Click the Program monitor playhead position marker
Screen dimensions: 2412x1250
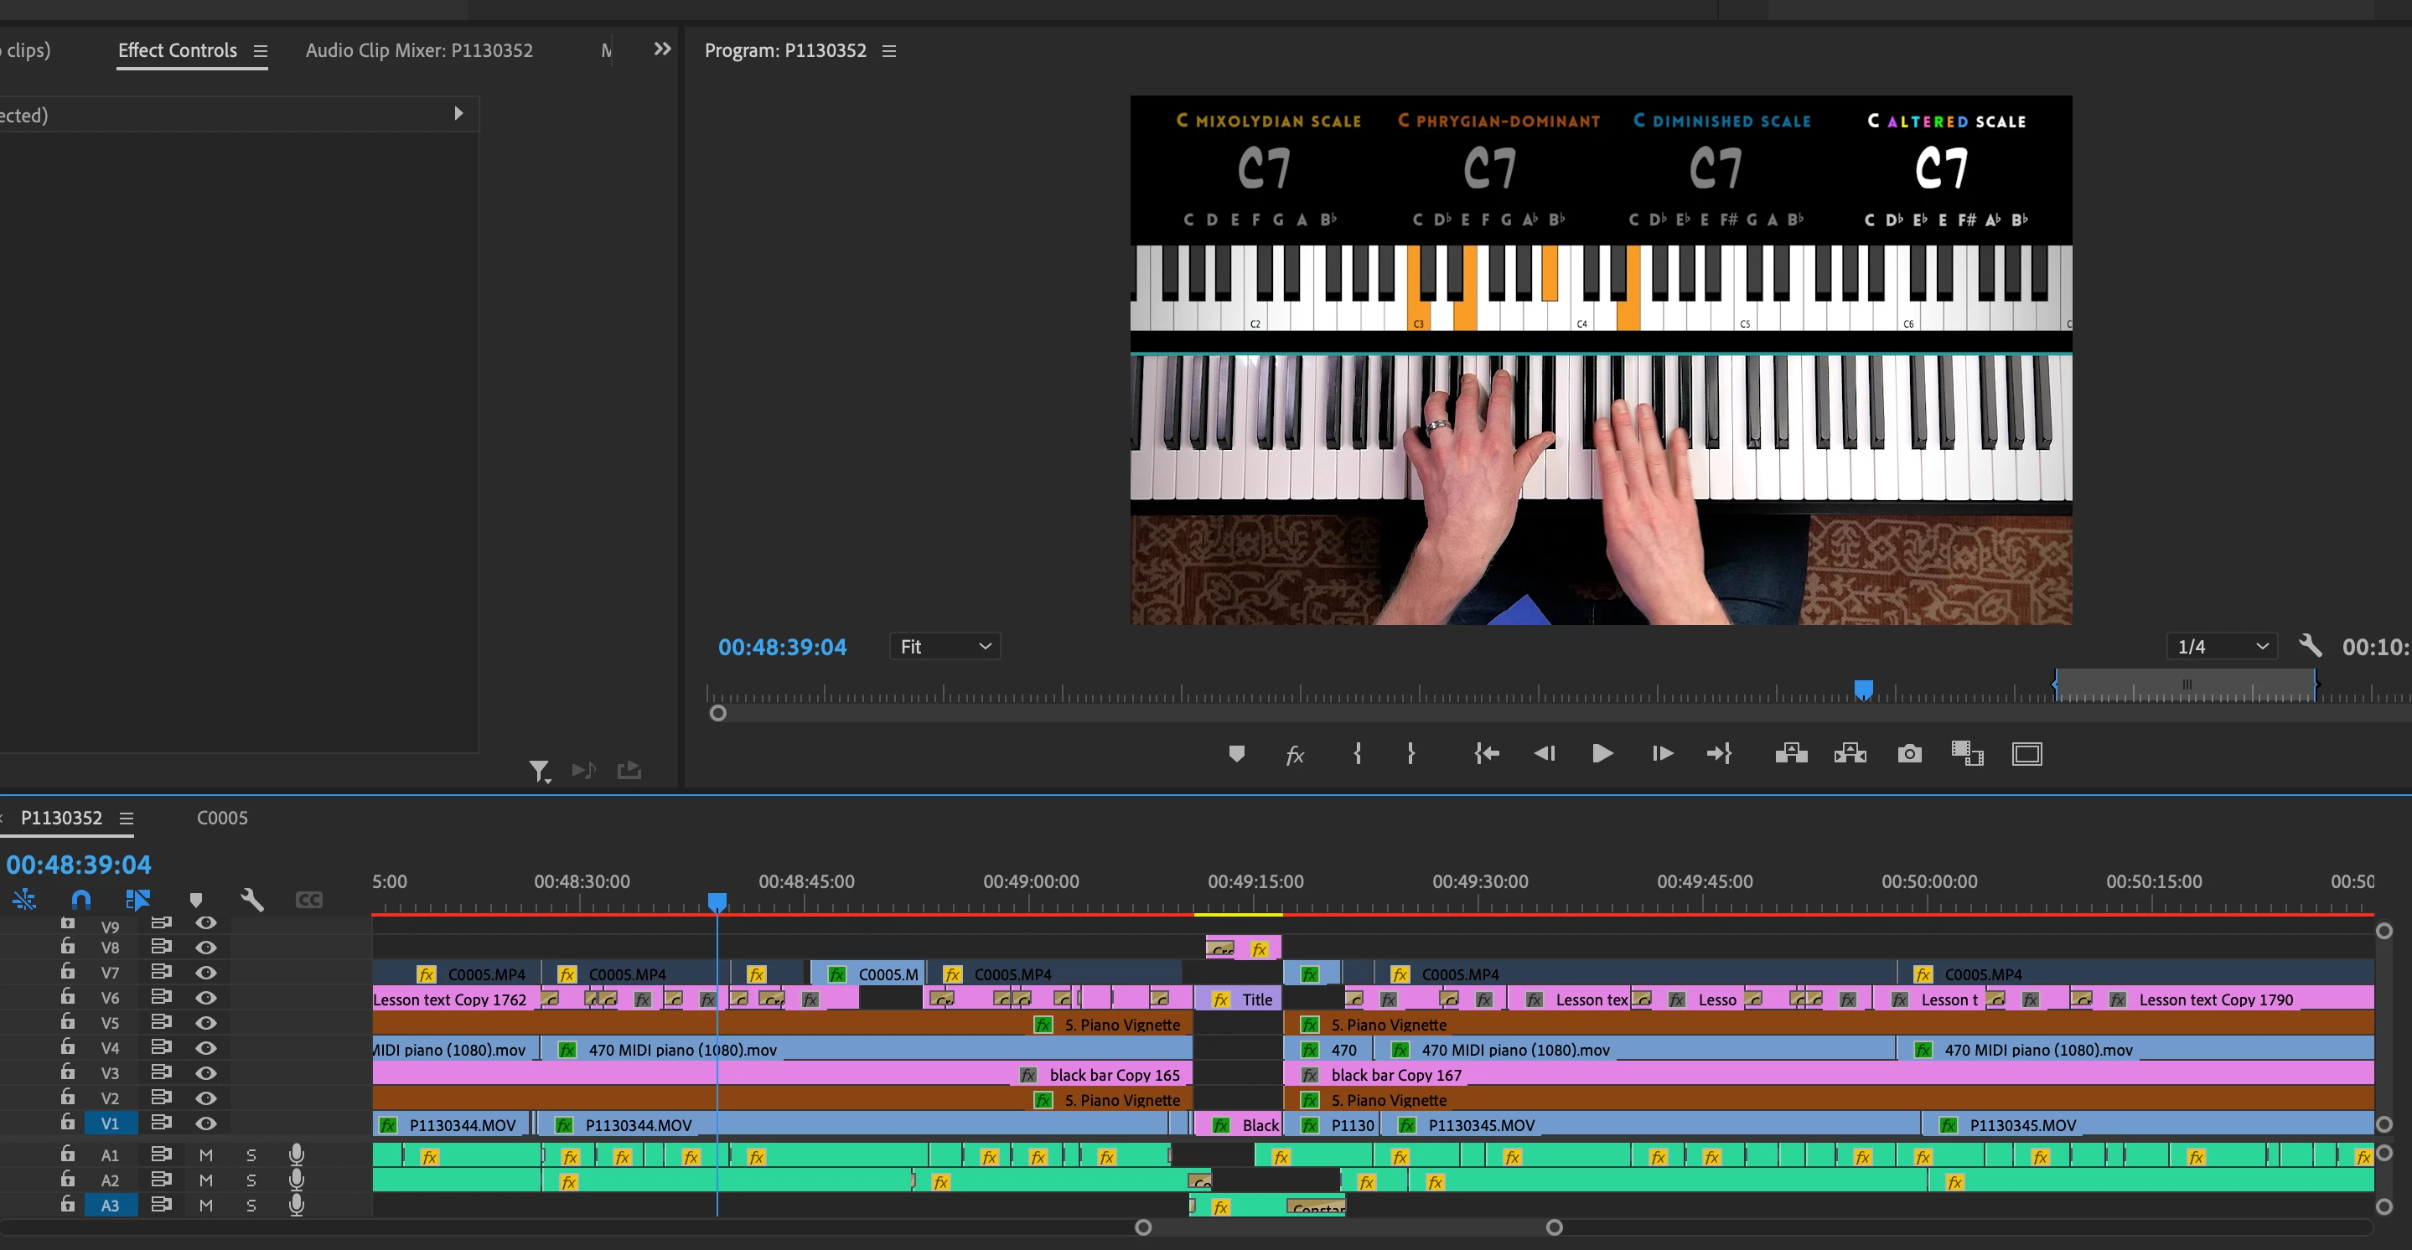[x=1863, y=690]
